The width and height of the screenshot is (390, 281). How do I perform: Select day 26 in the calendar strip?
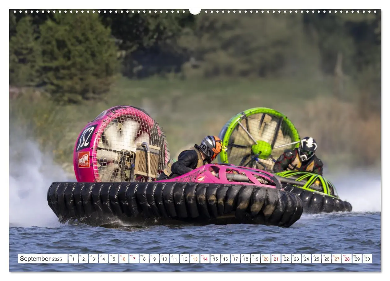[x=327, y=259]
